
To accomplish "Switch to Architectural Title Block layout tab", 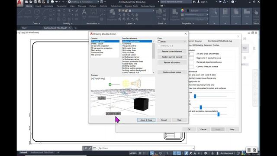I will 42,153.
